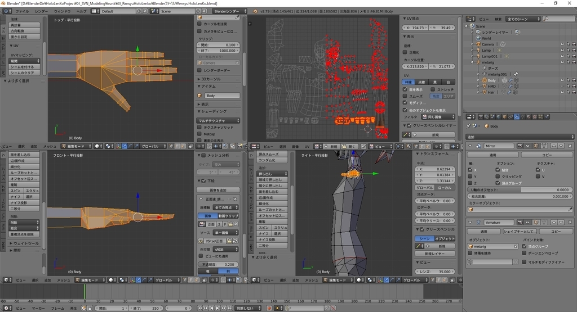This screenshot has height=312, width=577.
Task: Click the editor type icon in UV editor header
Action: [x=254, y=146]
